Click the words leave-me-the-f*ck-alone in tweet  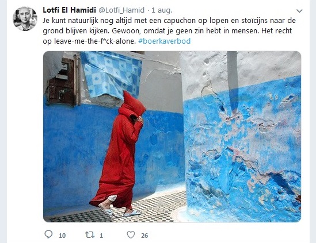tap(95, 41)
